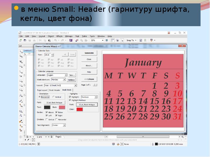Image resolution: width=210 pixels, height=157 pixels.
Task: Click the Holidays button
Action: (x=71, y=80)
